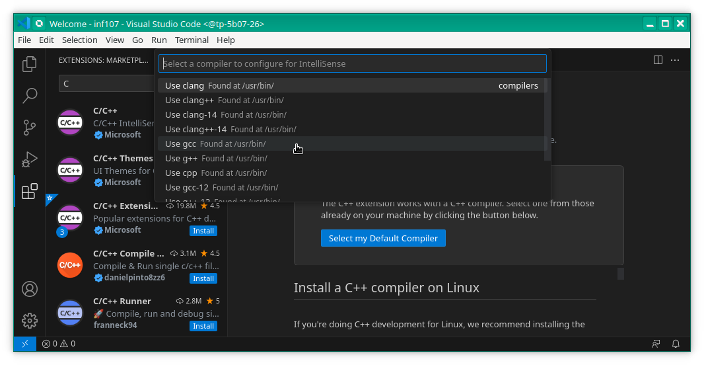Image resolution: width=704 pixels, height=365 pixels.
Task: Select Use cpp compiler option
Action: coord(351,173)
